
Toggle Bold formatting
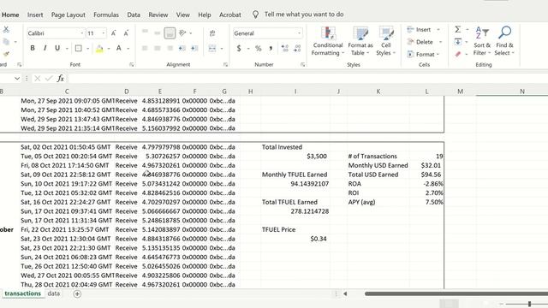click(33, 48)
